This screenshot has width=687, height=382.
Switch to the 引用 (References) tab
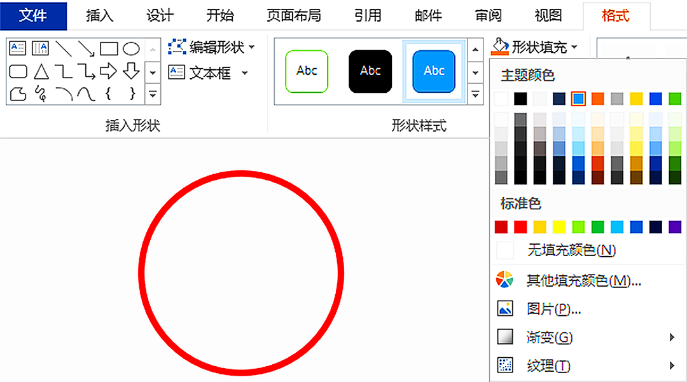(x=368, y=16)
